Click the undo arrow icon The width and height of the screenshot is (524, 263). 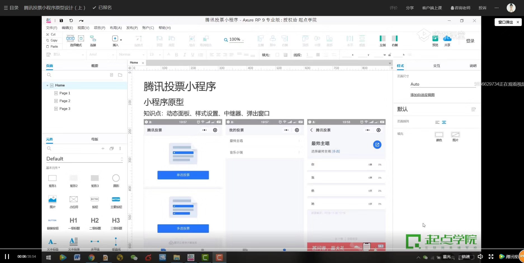pyautogui.click(x=71, y=20)
